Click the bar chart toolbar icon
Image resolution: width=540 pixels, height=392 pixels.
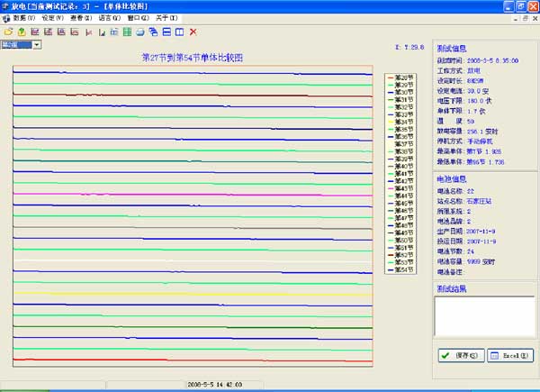pyautogui.click(x=102, y=32)
